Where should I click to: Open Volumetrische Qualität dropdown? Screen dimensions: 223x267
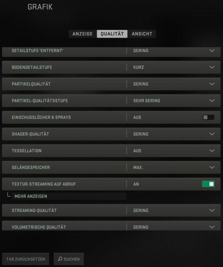click(x=212, y=227)
